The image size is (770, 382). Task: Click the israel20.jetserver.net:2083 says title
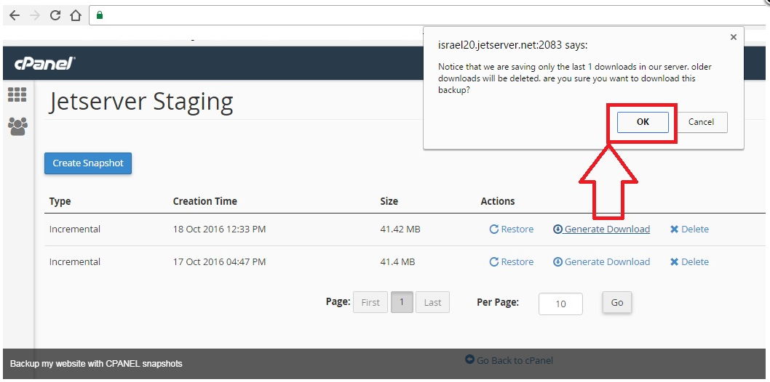[512, 45]
